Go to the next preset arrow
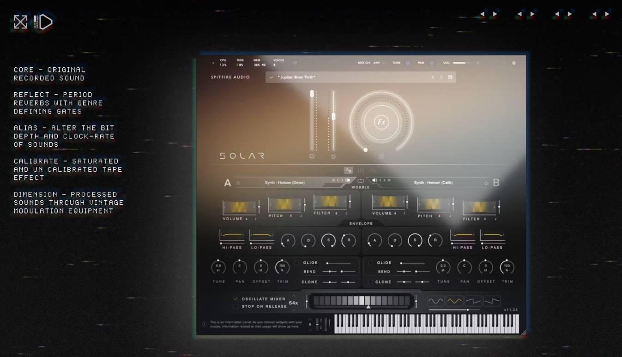Screen dimensions: 622x357 coord(441,77)
